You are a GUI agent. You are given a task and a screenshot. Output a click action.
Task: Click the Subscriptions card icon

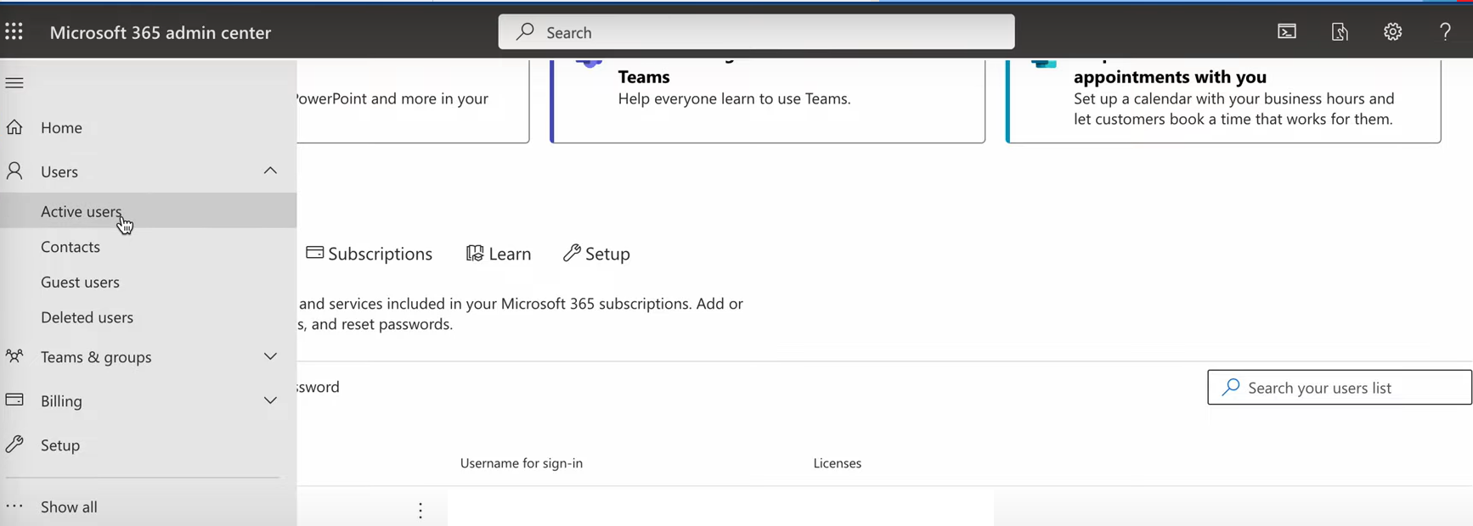314,253
